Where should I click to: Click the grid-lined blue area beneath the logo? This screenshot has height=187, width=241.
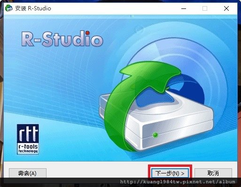coord(52,81)
